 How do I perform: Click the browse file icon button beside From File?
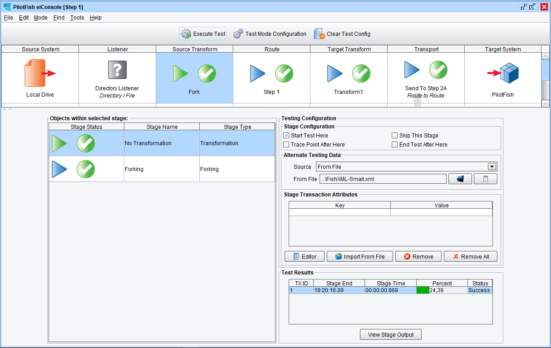(x=460, y=179)
